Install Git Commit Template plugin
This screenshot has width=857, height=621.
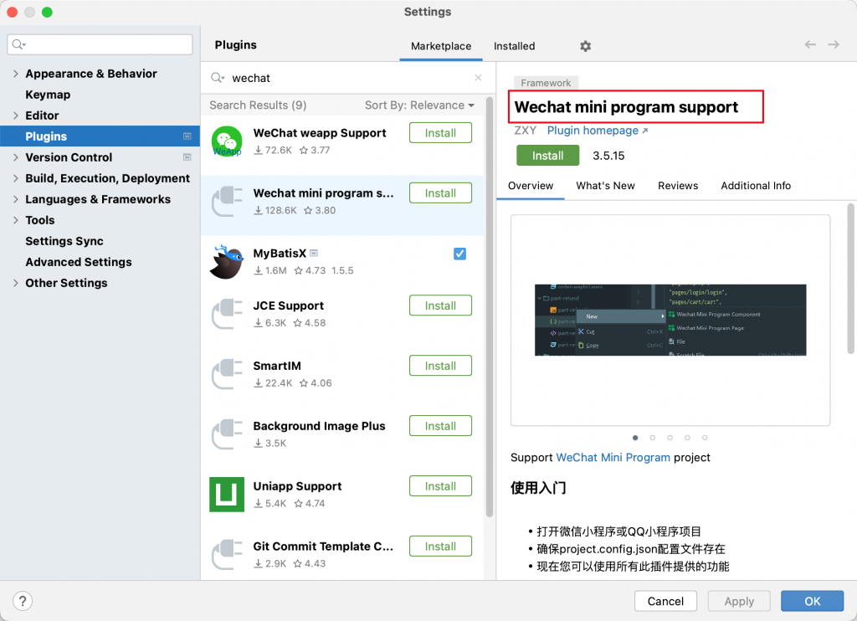click(x=440, y=547)
